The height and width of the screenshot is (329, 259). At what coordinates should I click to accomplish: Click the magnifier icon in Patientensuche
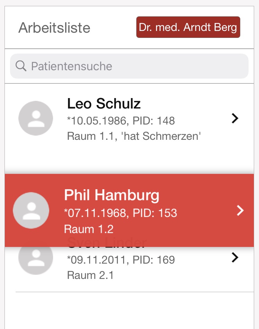pos(21,66)
